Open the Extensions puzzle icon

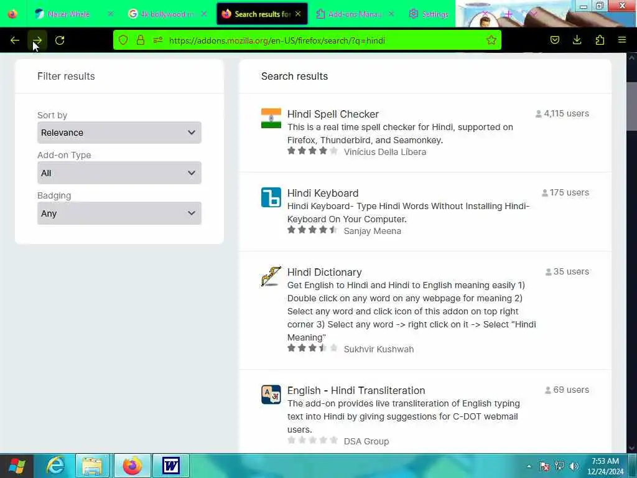click(600, 40)
